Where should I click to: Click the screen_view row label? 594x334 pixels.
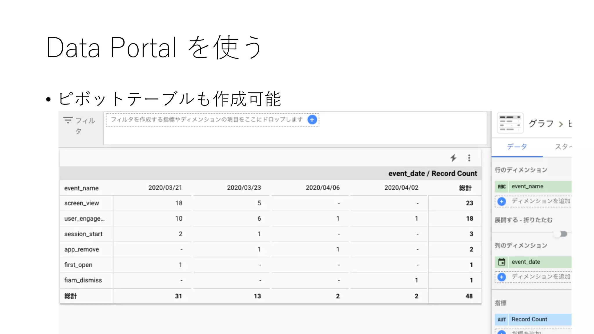coord(82,203)
